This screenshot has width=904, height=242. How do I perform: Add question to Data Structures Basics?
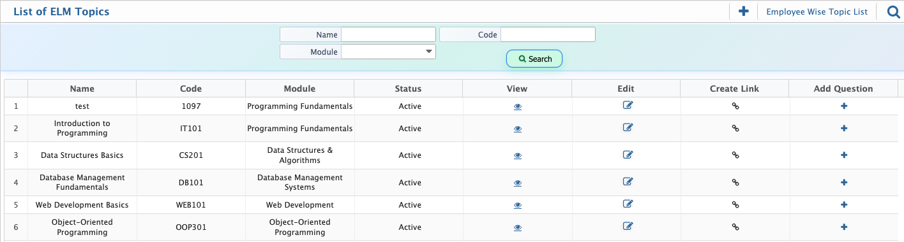844,155
